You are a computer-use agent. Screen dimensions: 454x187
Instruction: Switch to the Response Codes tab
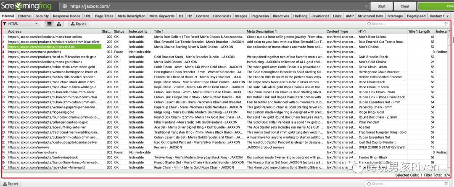pos(66,16)
